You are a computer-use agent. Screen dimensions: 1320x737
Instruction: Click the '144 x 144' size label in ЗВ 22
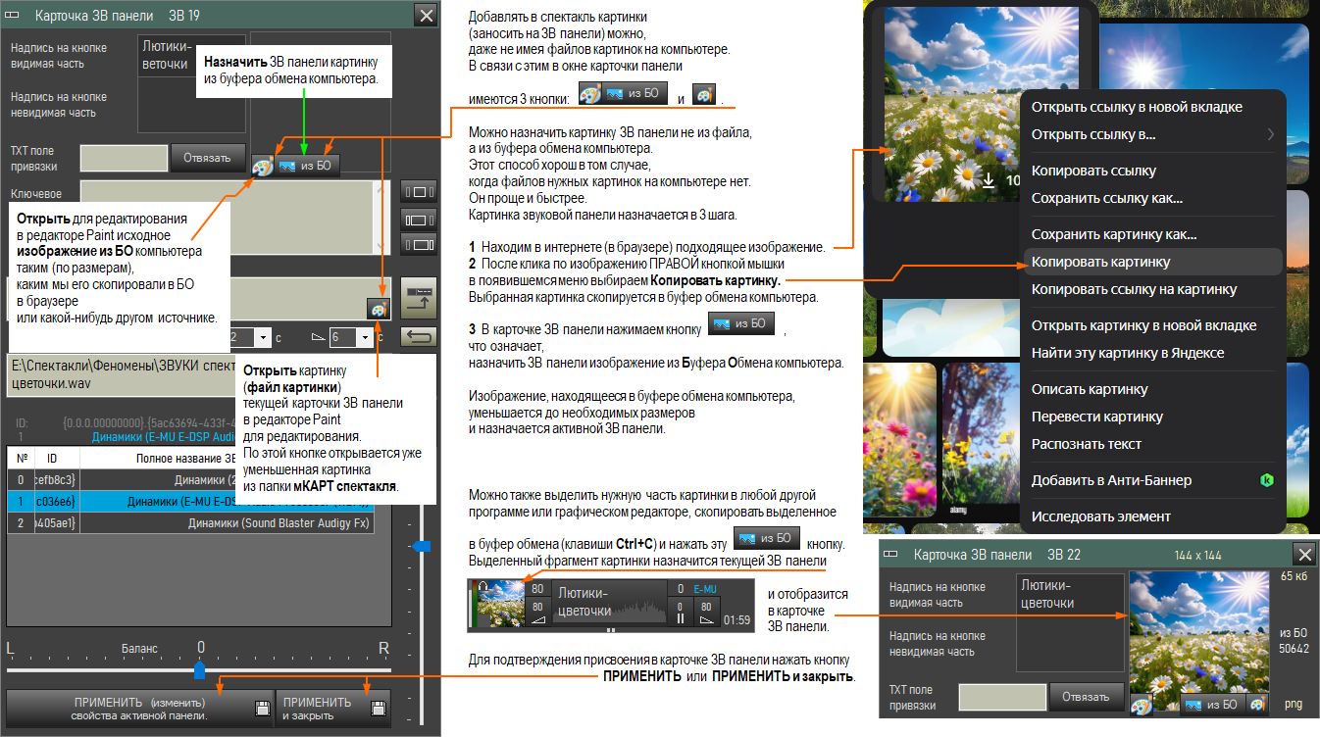(1197, 555)
